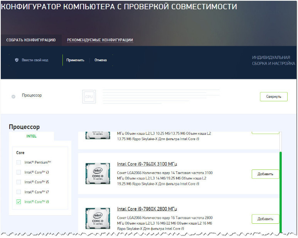The width and height of the screenshot is (298, 238).
Task: Click the Отмена button
Action: 101,60
